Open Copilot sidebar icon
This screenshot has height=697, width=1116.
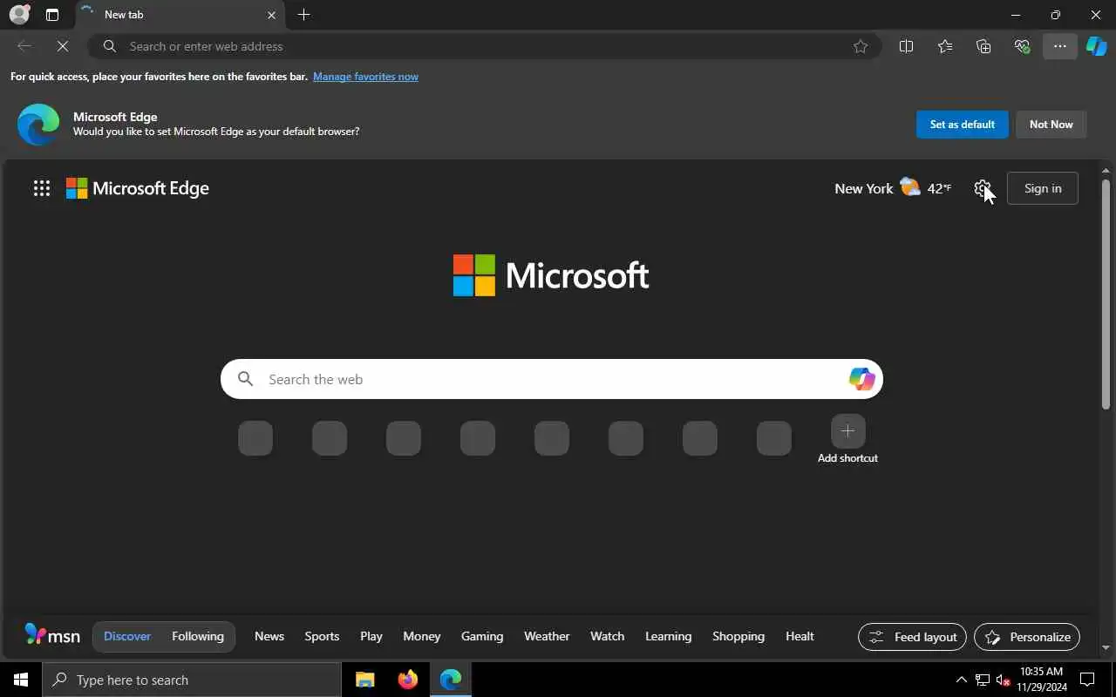(x=1097, y=46)
